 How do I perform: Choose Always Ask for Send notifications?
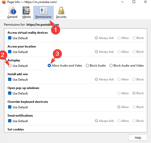(96, 121)
